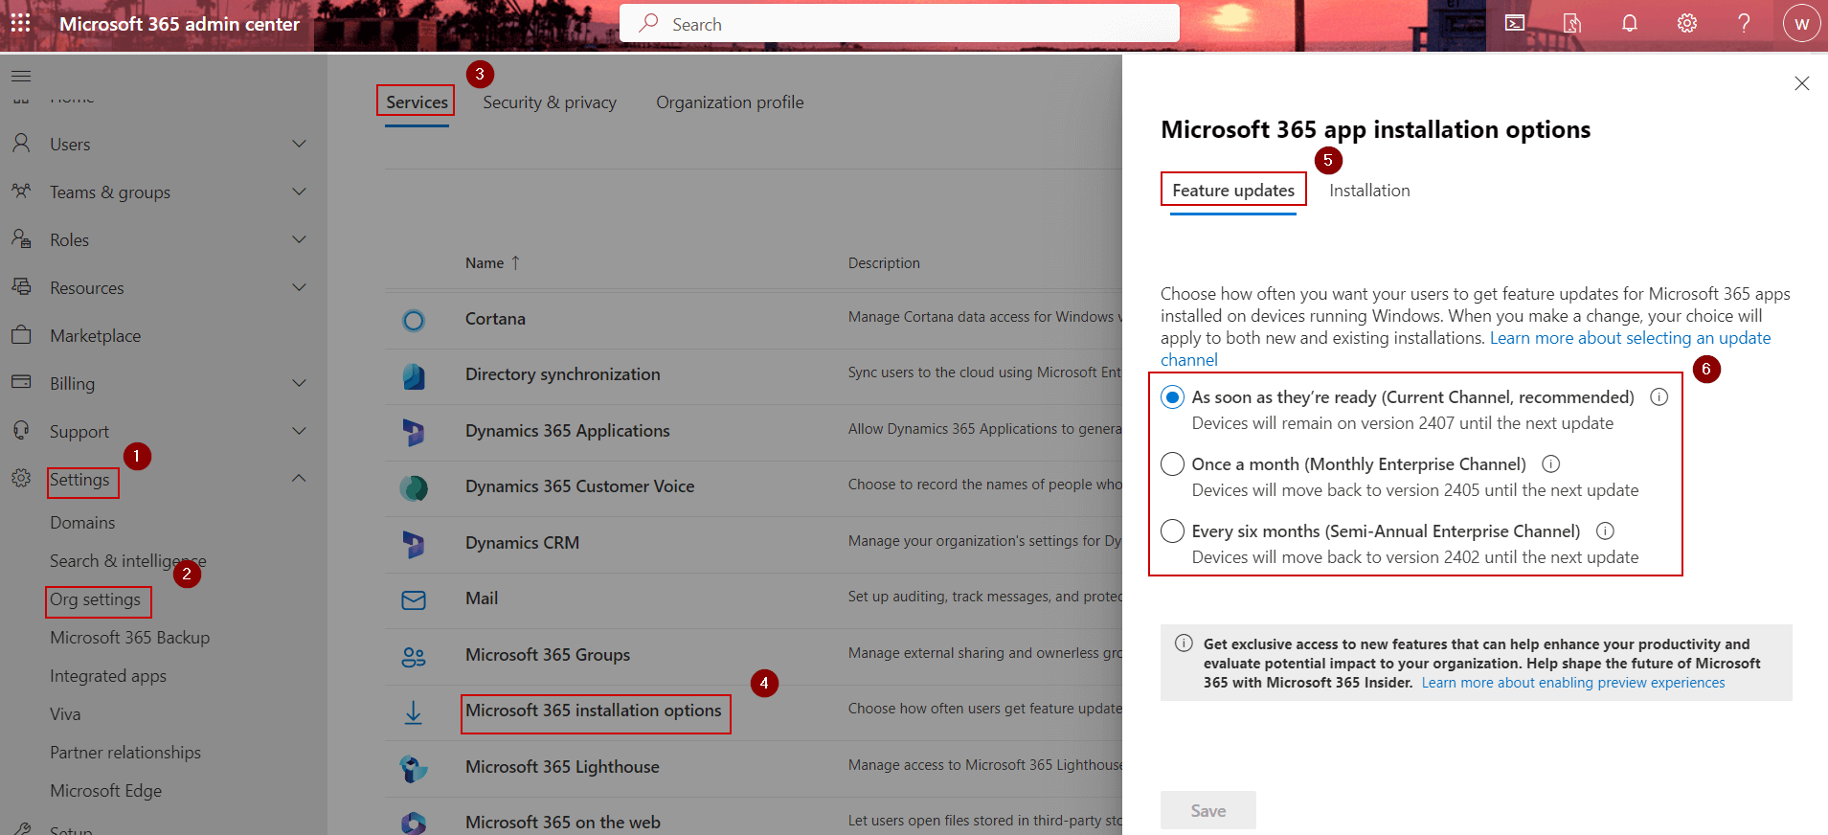Select the Feature updates tab
The height and width of the screenshot is (835, 1828).
point(1233,191)
